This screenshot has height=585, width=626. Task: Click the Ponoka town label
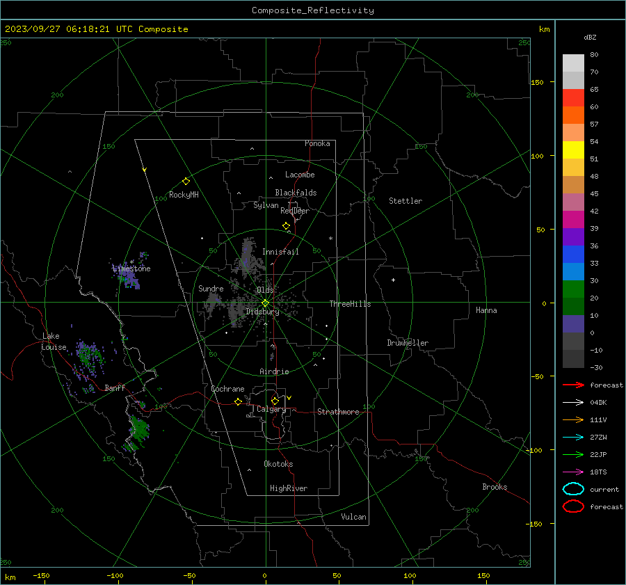tap(317, 143)
